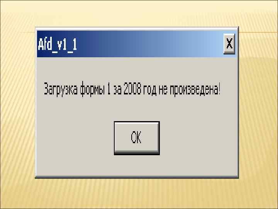Image resolution: width=278 pixels, height=209 pixels.
Task: Select the Afd_v1_1 title bar
Action: pyautogui.click(x=137, y=44)
